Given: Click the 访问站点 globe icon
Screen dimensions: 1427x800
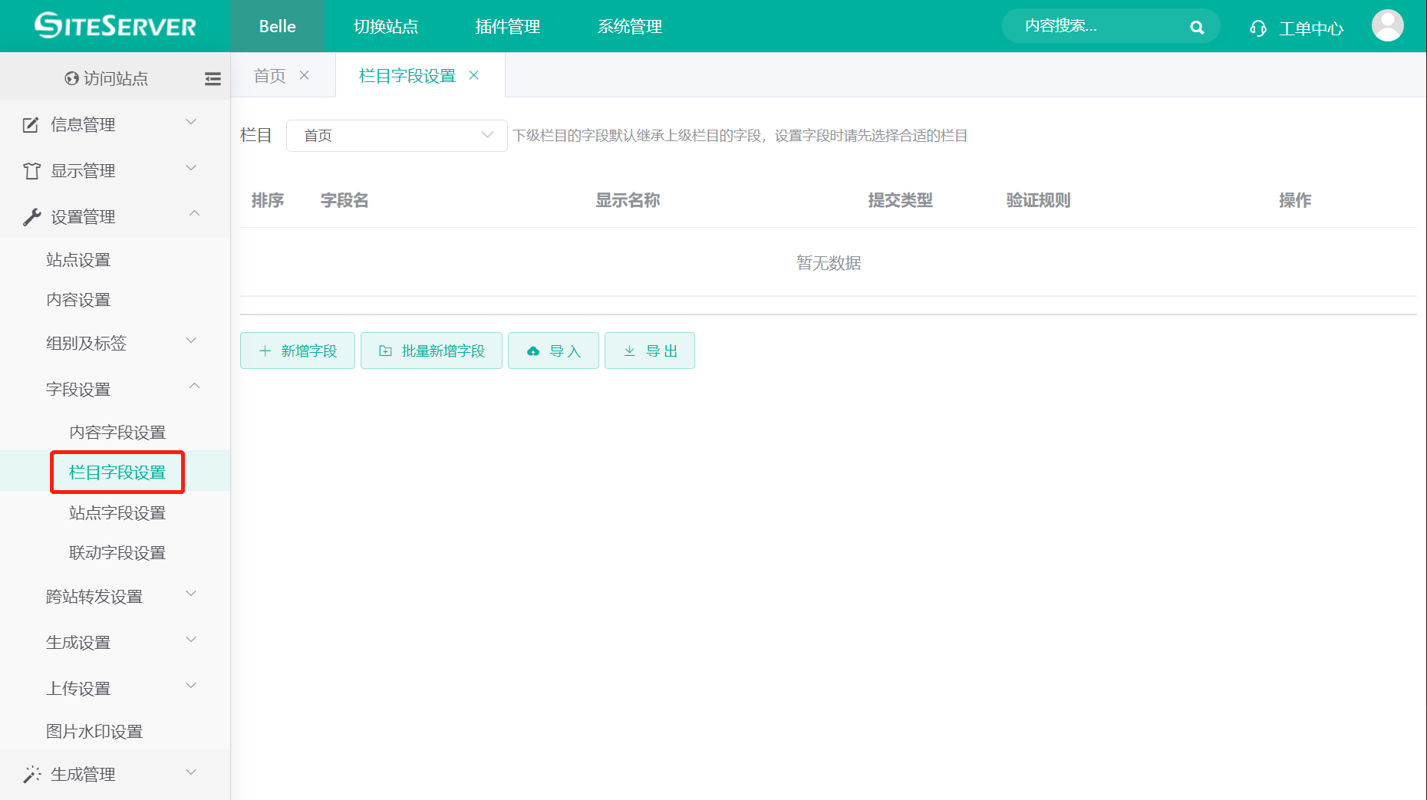Looking at the screenshot, I should click(x=70, y=77).
